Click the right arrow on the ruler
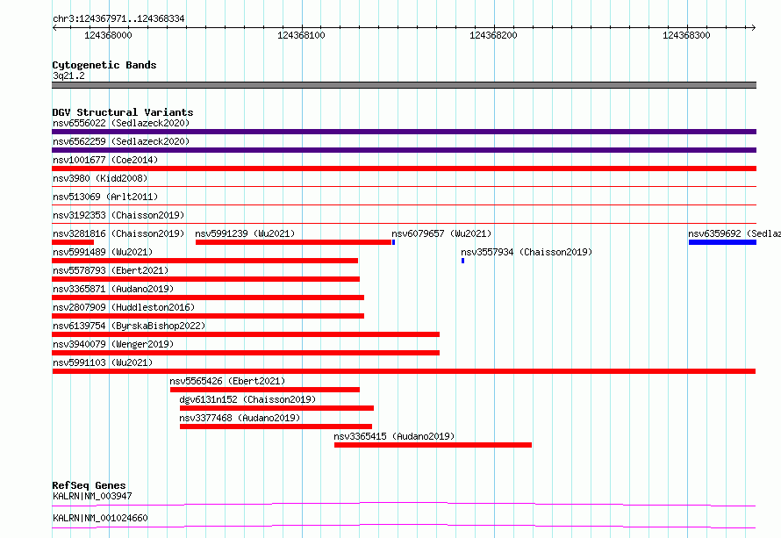This screenshot has height=538, width=781. click(x=754, y=27)
